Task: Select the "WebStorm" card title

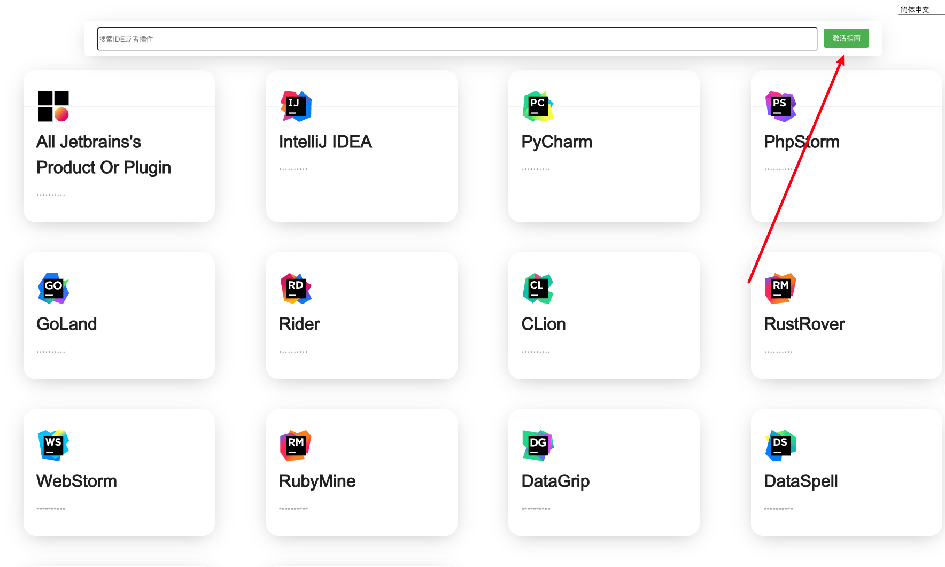Action: click(x=76, y=481)
